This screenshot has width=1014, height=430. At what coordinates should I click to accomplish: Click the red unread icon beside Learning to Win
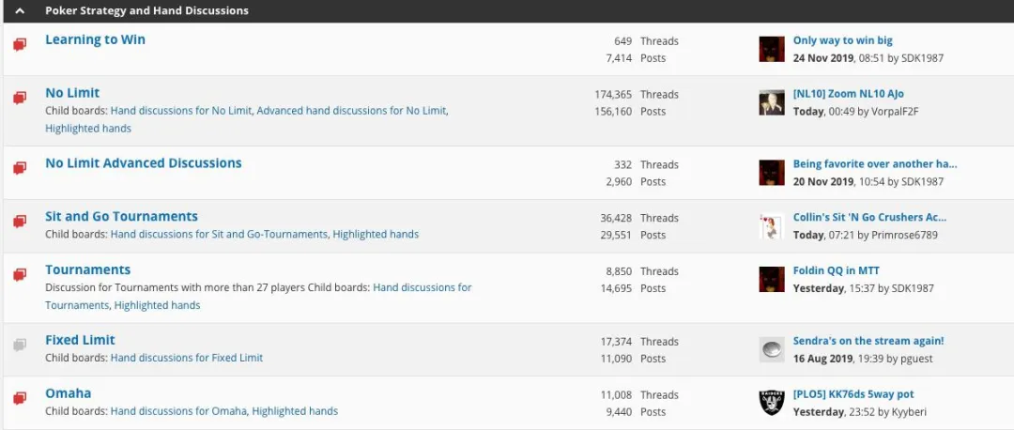coord(20,44)
